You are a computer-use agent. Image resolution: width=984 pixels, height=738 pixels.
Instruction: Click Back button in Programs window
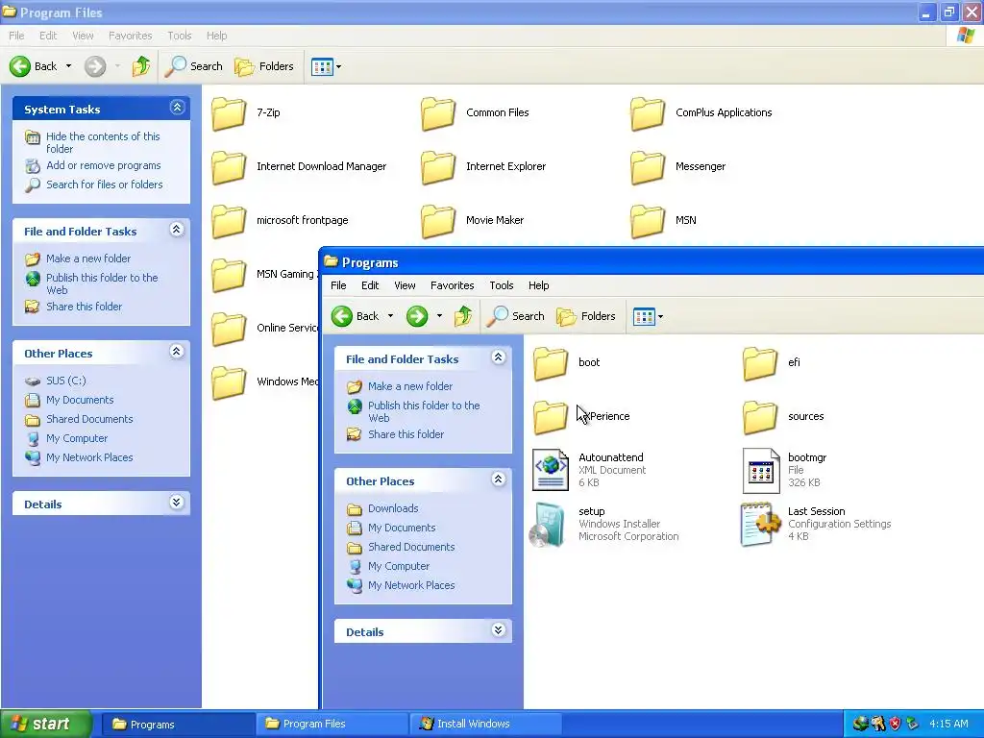click(356, 316)
